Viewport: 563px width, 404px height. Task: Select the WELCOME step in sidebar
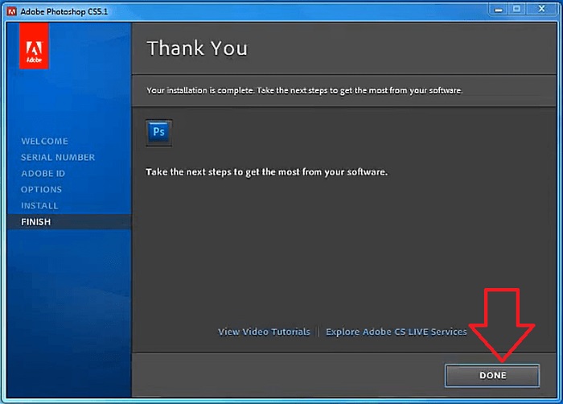[x=44, y=142]
